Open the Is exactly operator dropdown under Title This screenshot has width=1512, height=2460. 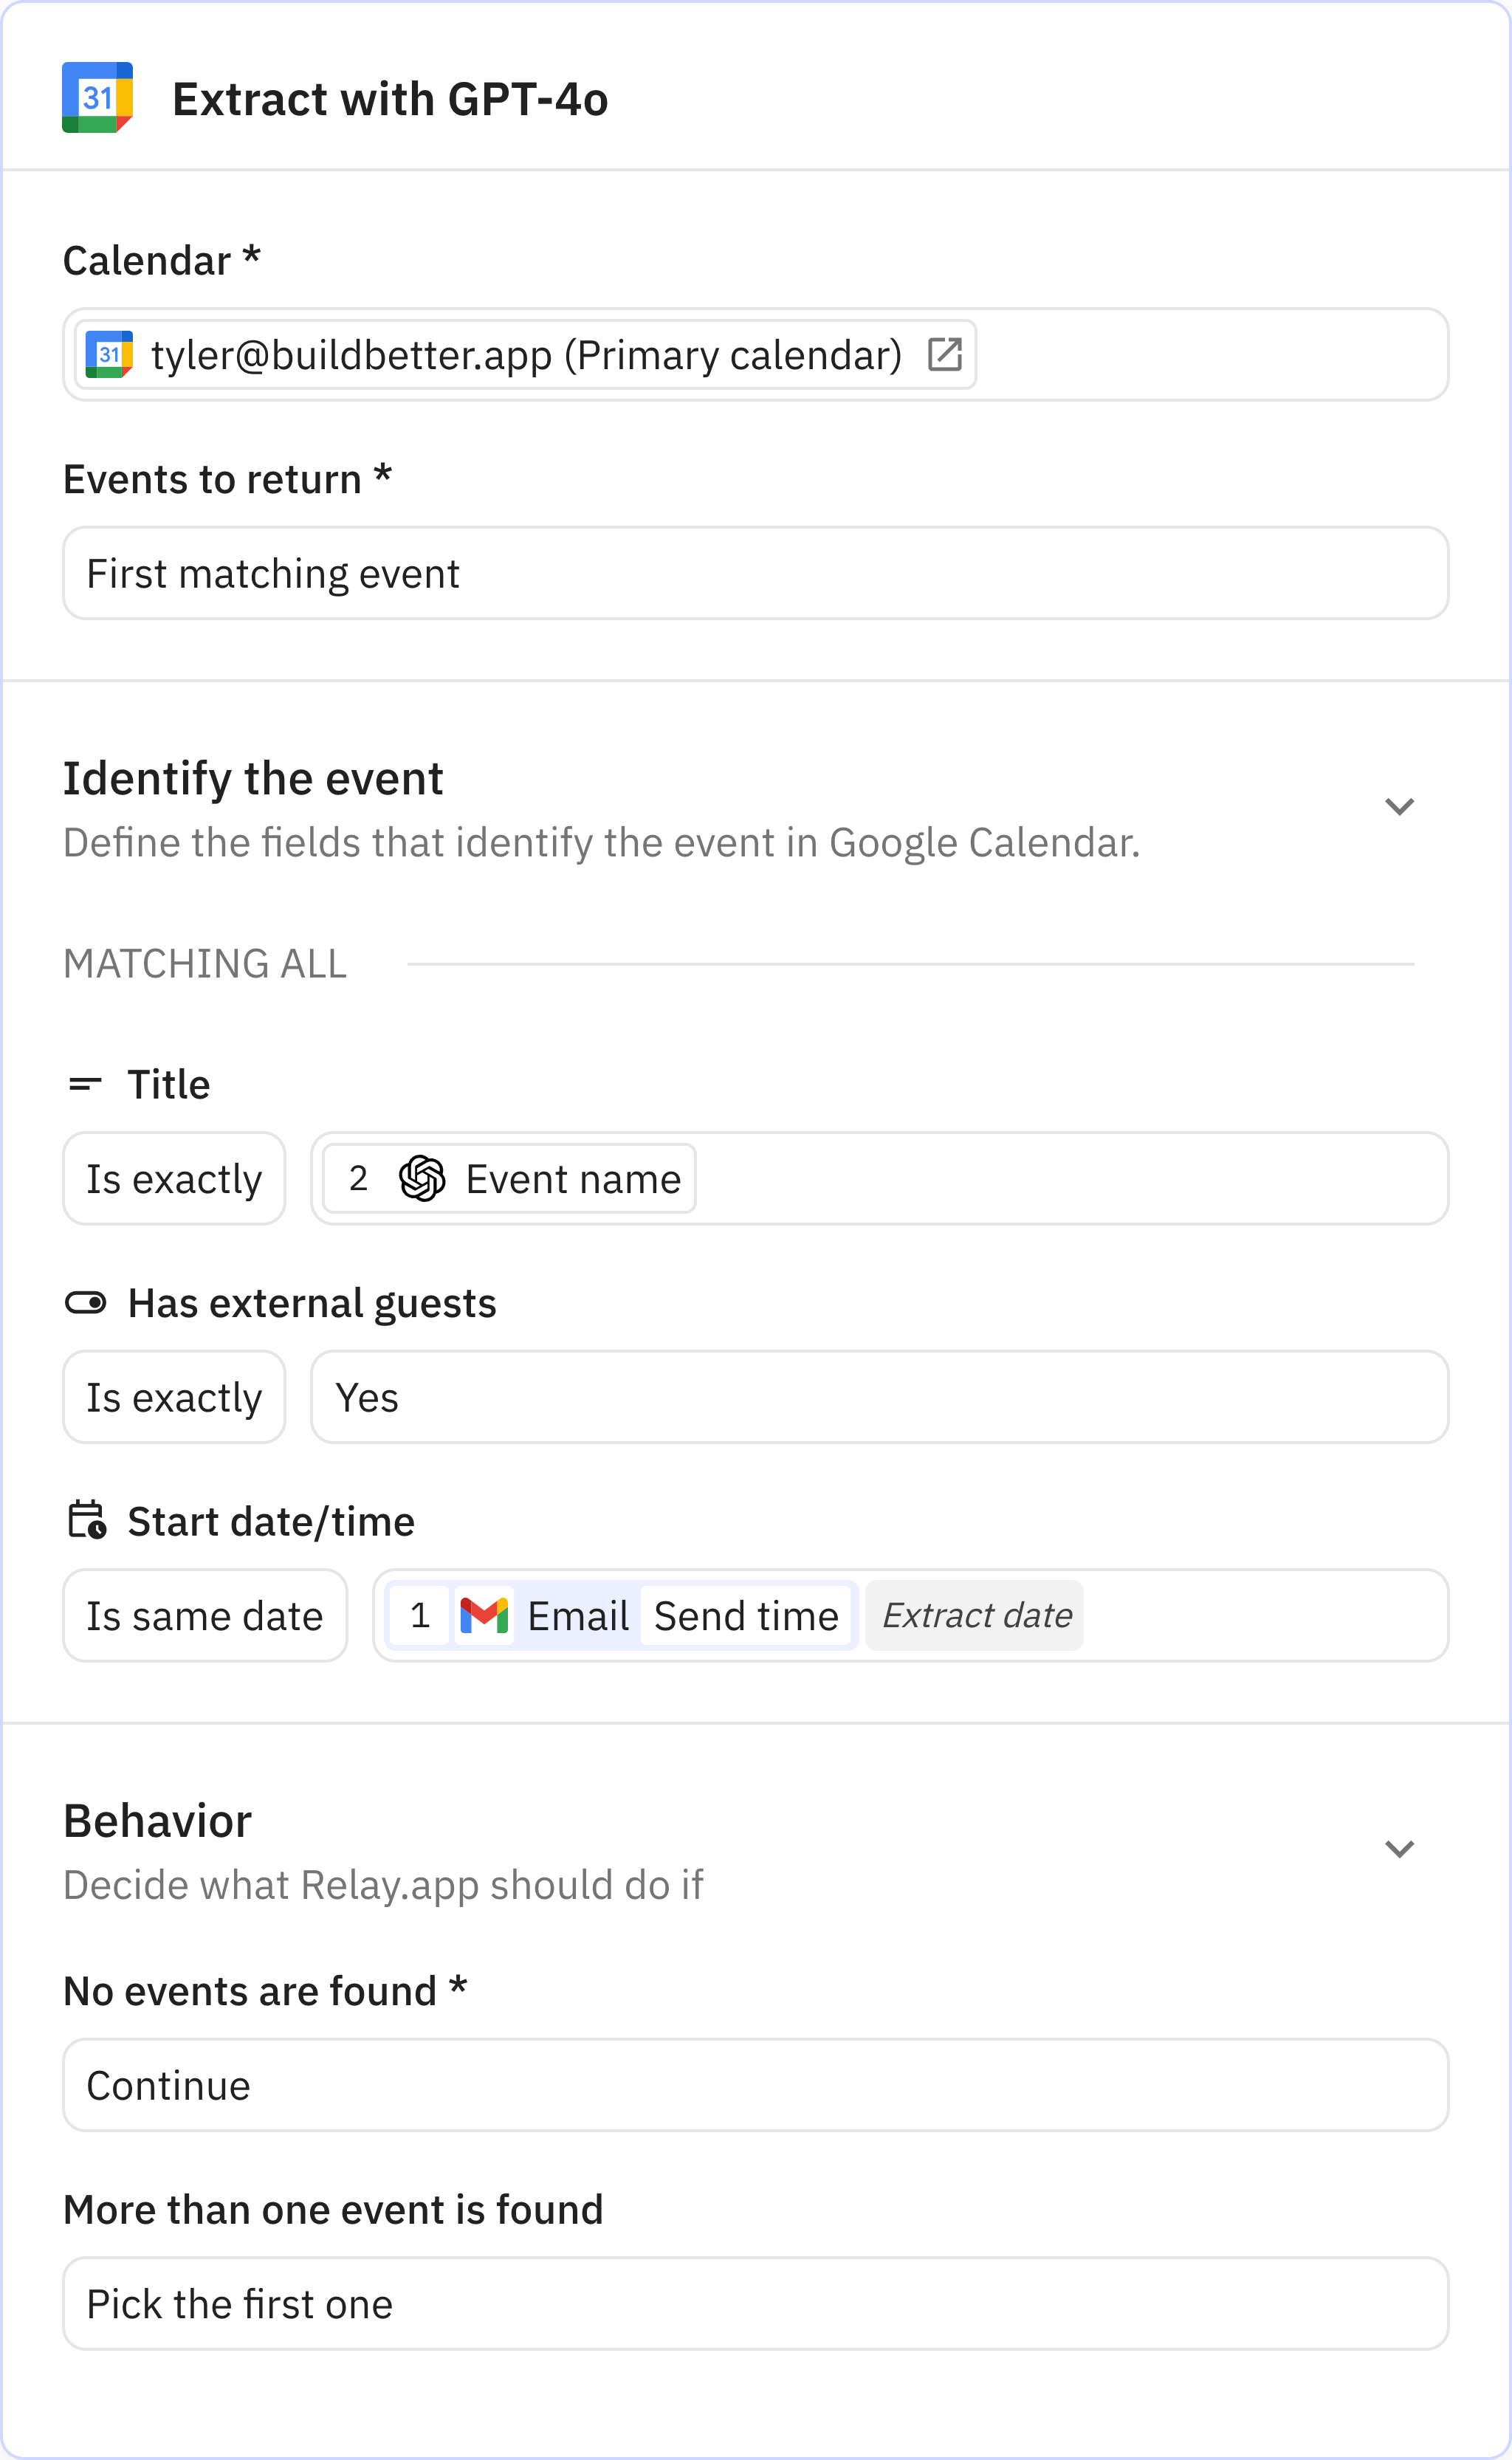coord(174,1178)
